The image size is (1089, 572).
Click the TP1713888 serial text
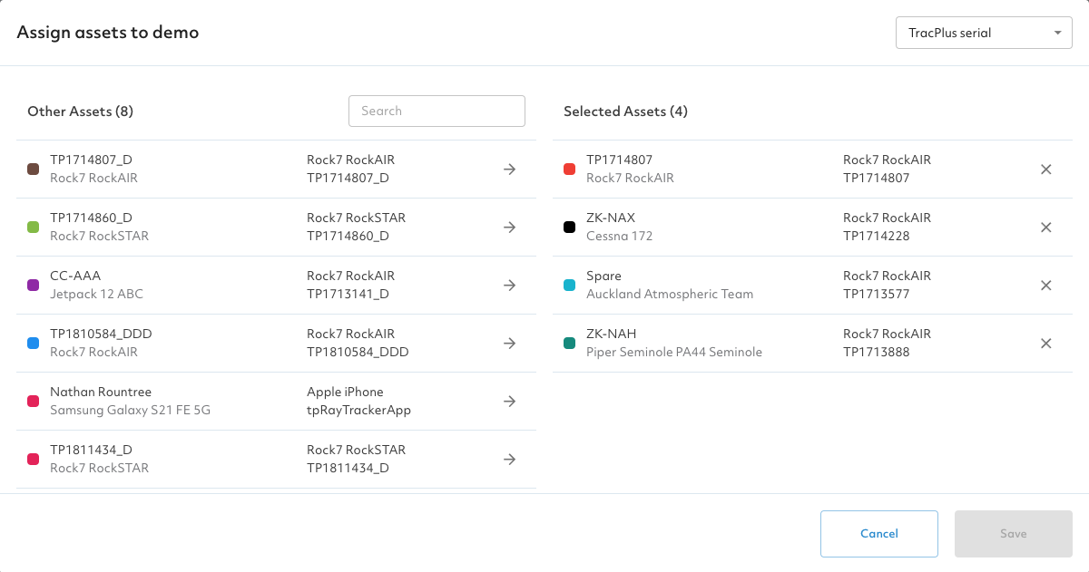(877, 352)
